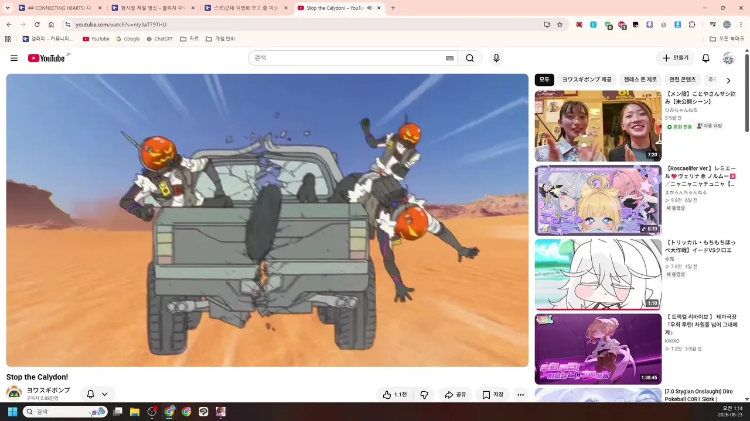This screenshot has height=421, width=750.
Task: Open the Chrome profile avatar
Action: (727, 25)
